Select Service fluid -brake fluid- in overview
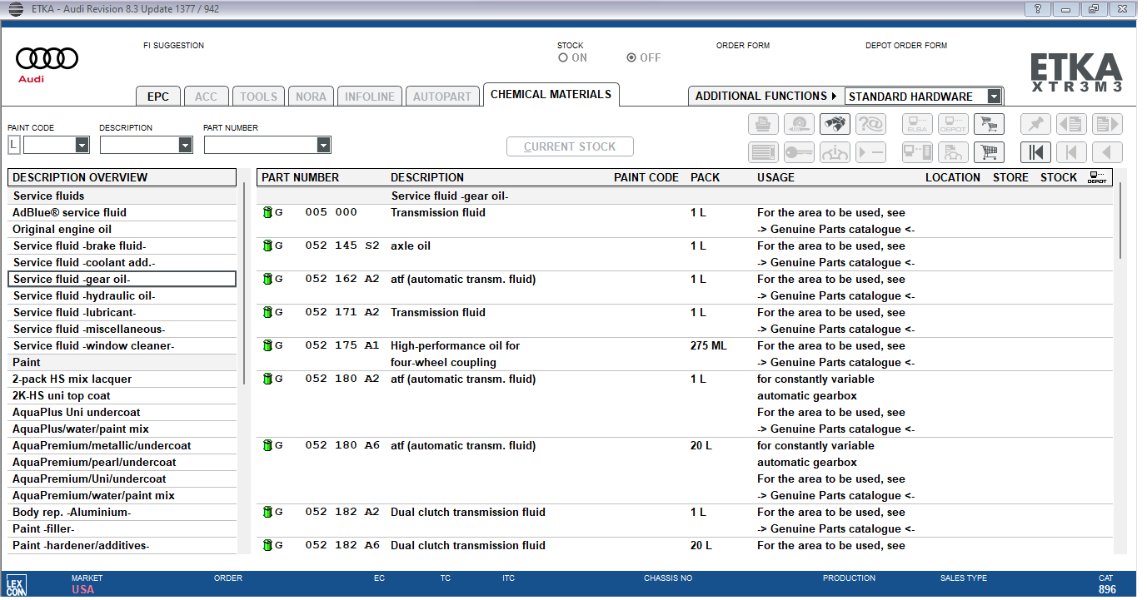The image size is (1147, 600). 80,245
